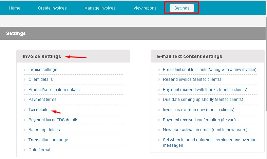Go to the Home tab

(15, 8)
